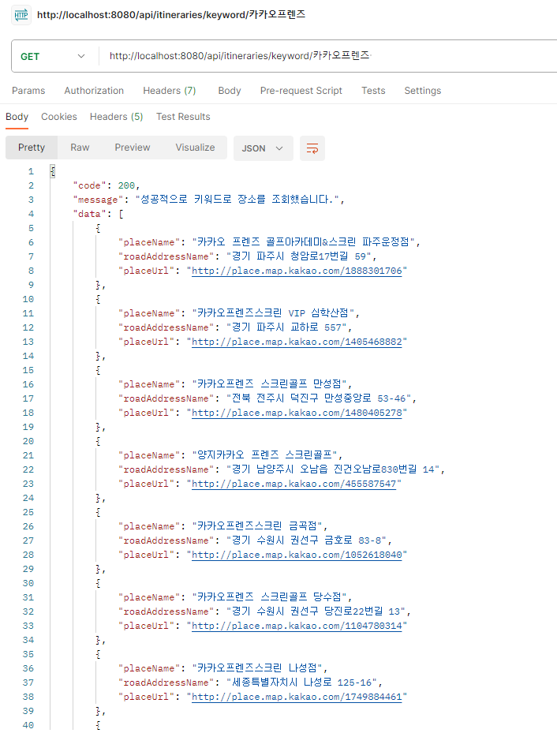Click the request title at the top

pyautogui.click(x=171, y=15)
